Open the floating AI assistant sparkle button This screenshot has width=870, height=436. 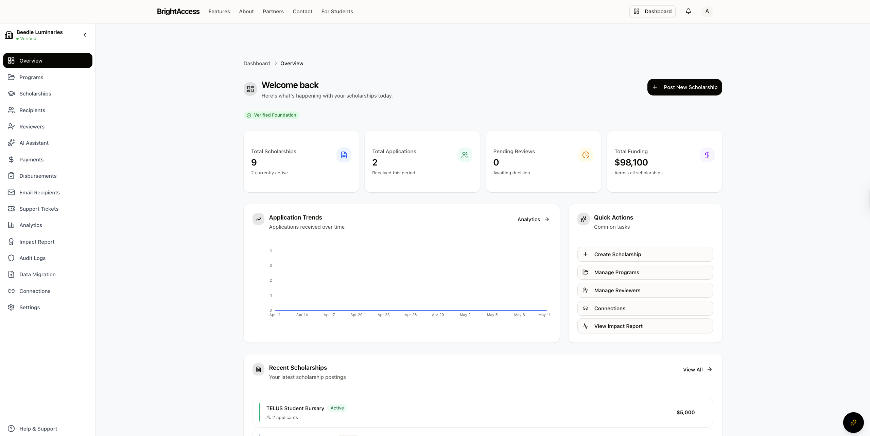click(853, 422)
